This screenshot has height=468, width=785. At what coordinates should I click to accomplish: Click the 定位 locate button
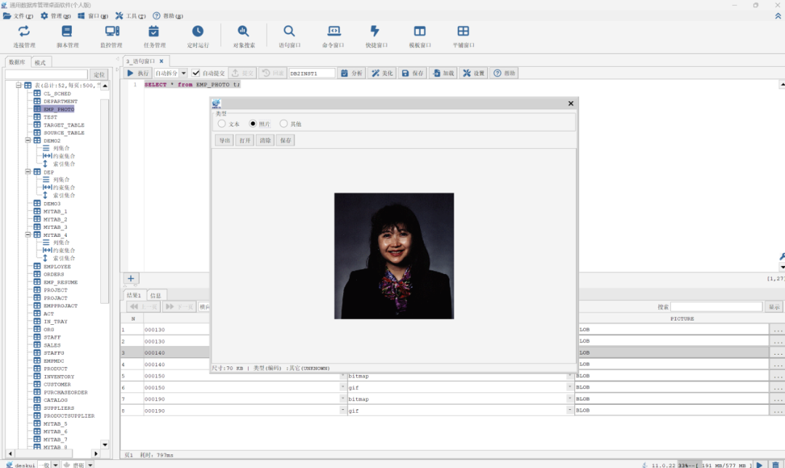99,75
